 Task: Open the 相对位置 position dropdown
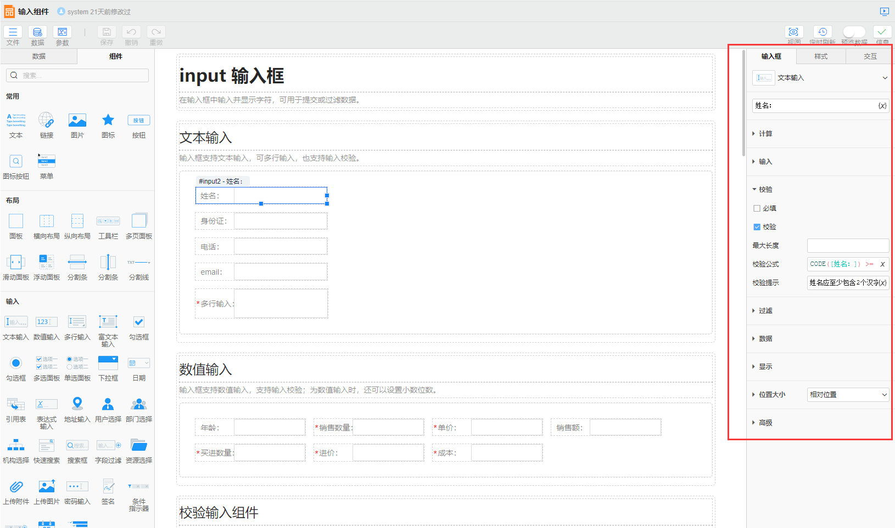tap(848, 395)
